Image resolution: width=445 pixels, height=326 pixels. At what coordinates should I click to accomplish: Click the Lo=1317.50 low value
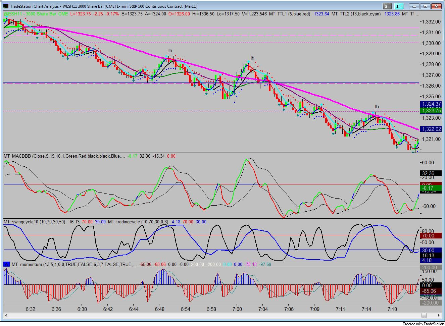click(x=228, y=14)
